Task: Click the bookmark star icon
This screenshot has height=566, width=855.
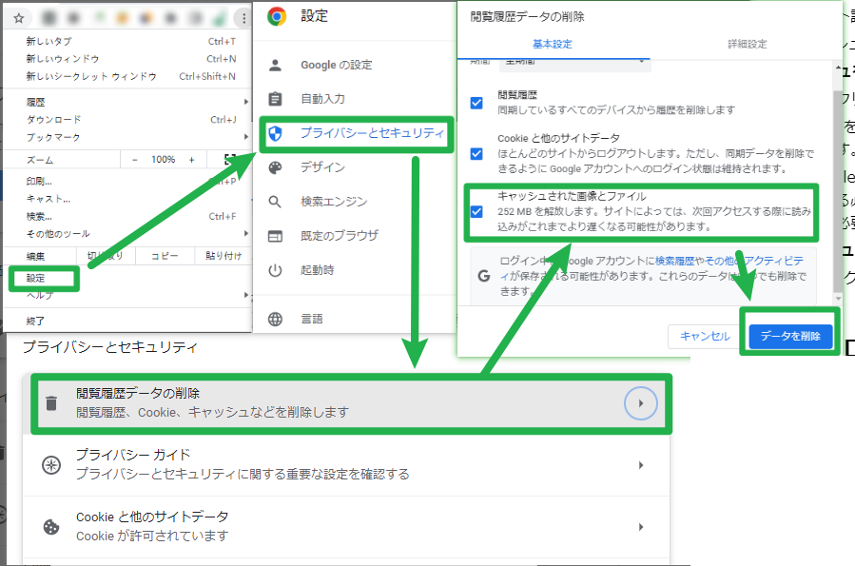Action: 19,18
